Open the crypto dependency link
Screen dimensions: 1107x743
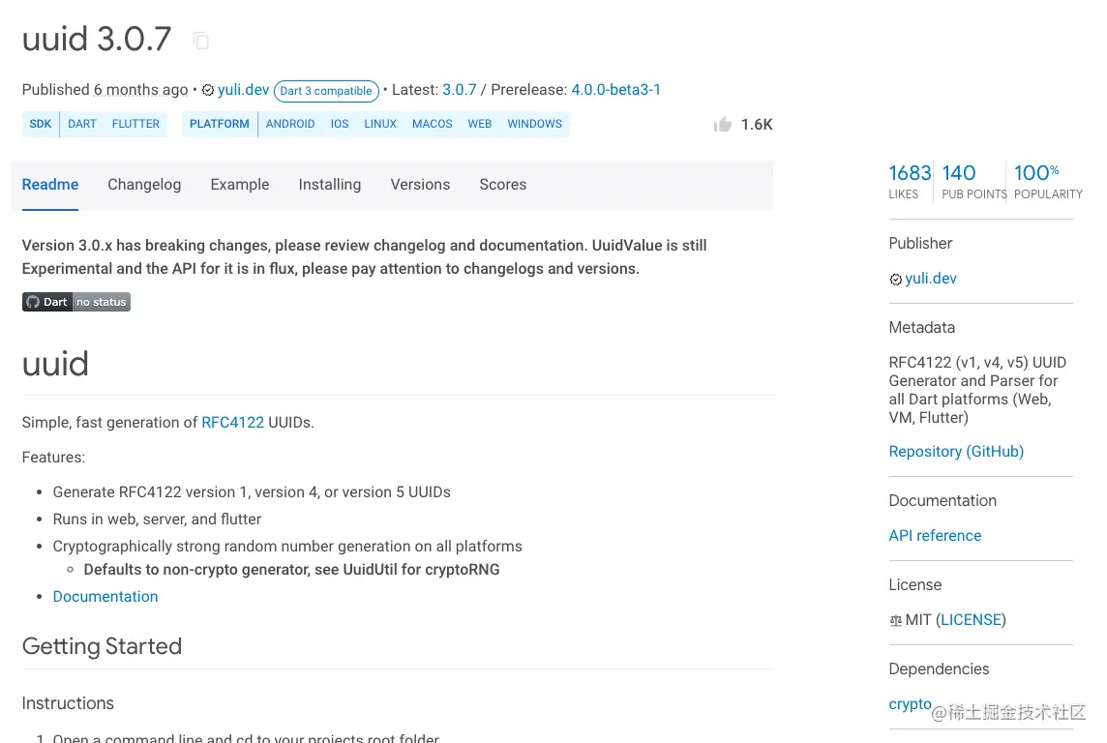[910, 704]
